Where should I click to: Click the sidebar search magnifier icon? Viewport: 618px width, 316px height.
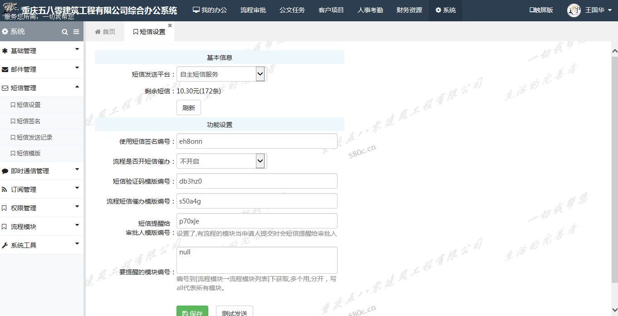click(65, 32)
